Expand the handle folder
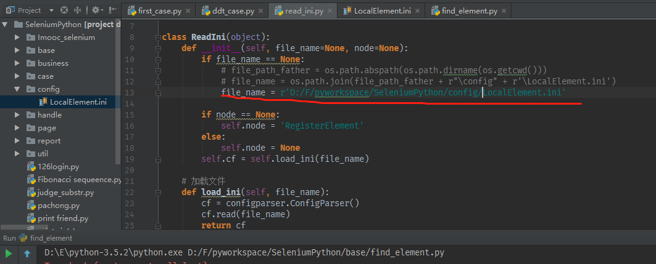This screenshot has height=264, width=656. (17, 114)
